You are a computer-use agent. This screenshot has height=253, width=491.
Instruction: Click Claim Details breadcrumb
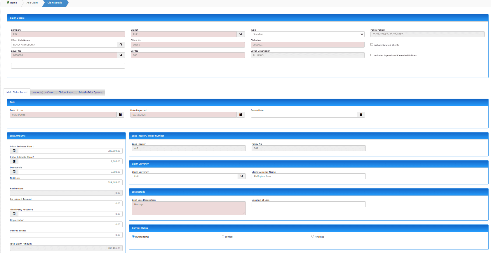55,3
